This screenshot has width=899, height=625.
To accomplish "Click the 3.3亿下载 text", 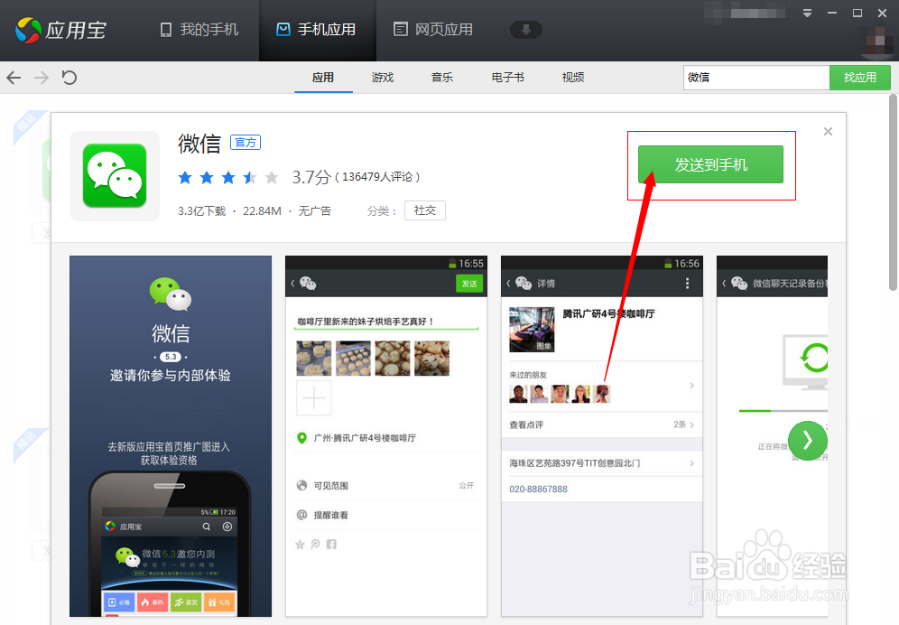I will point(202,210).
